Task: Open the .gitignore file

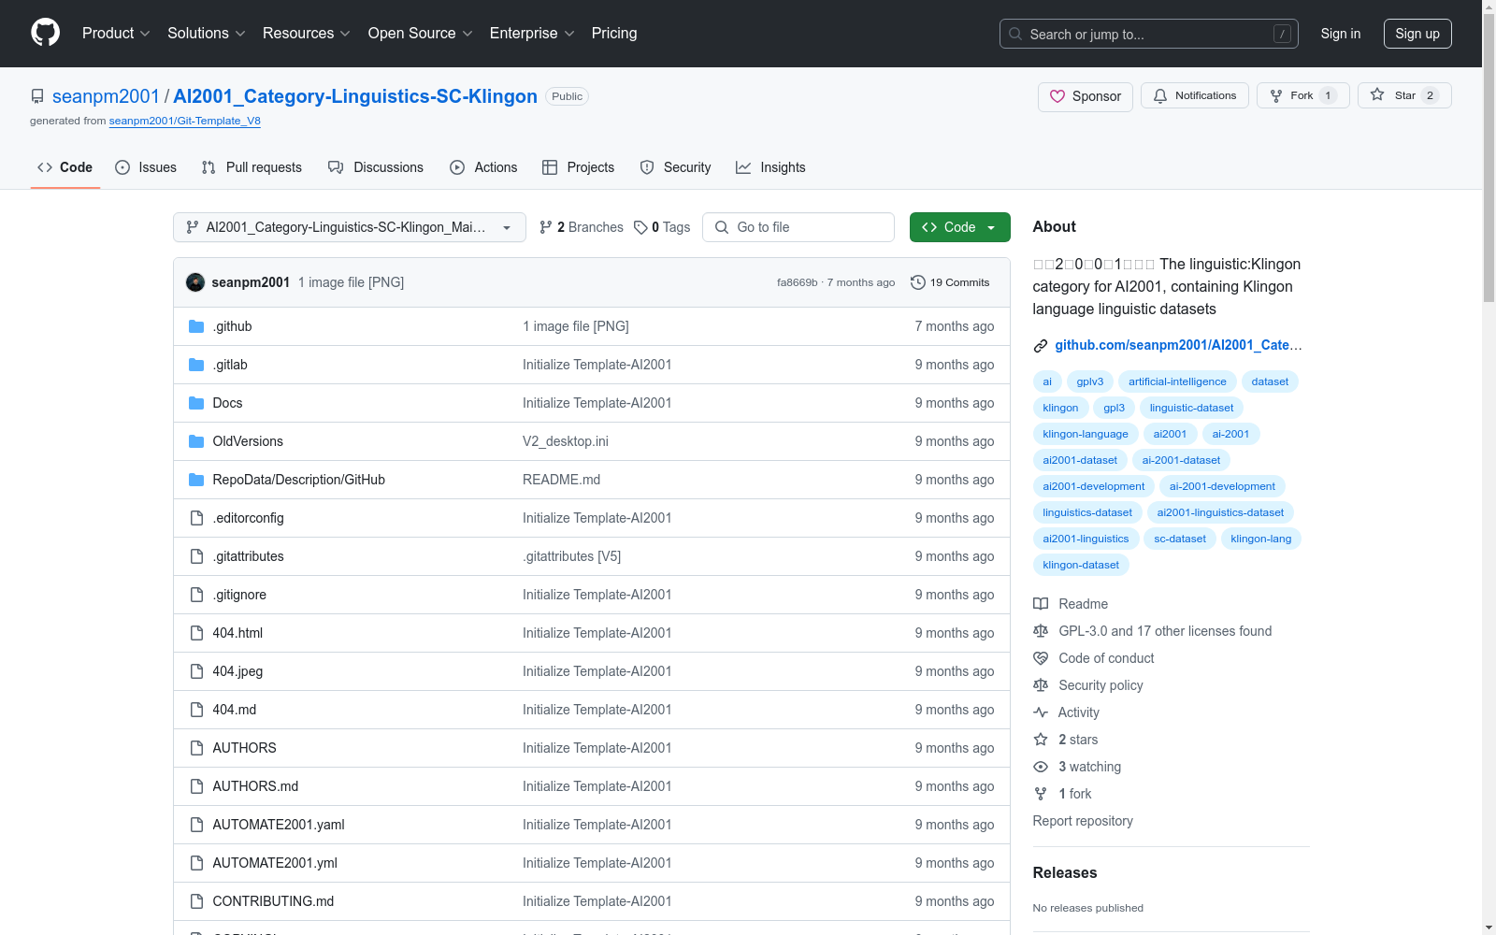Action: (x=239, y=595)
